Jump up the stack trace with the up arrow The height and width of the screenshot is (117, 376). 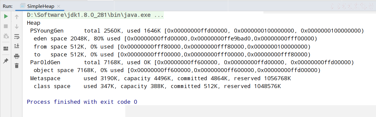point(17,17)
